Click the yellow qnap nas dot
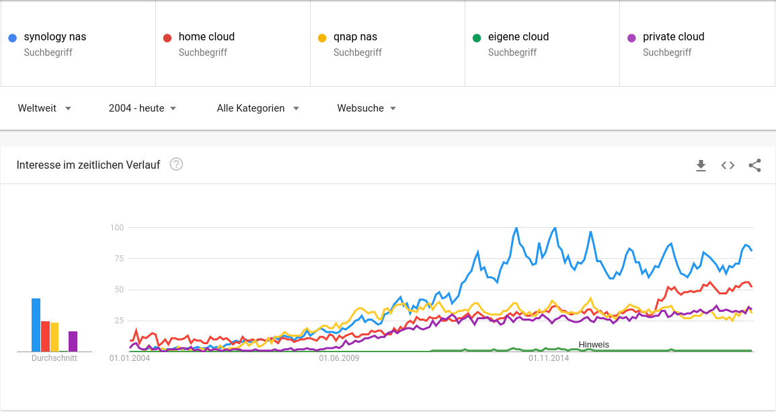This screenshot has height=412, width=776. point(322,38)
